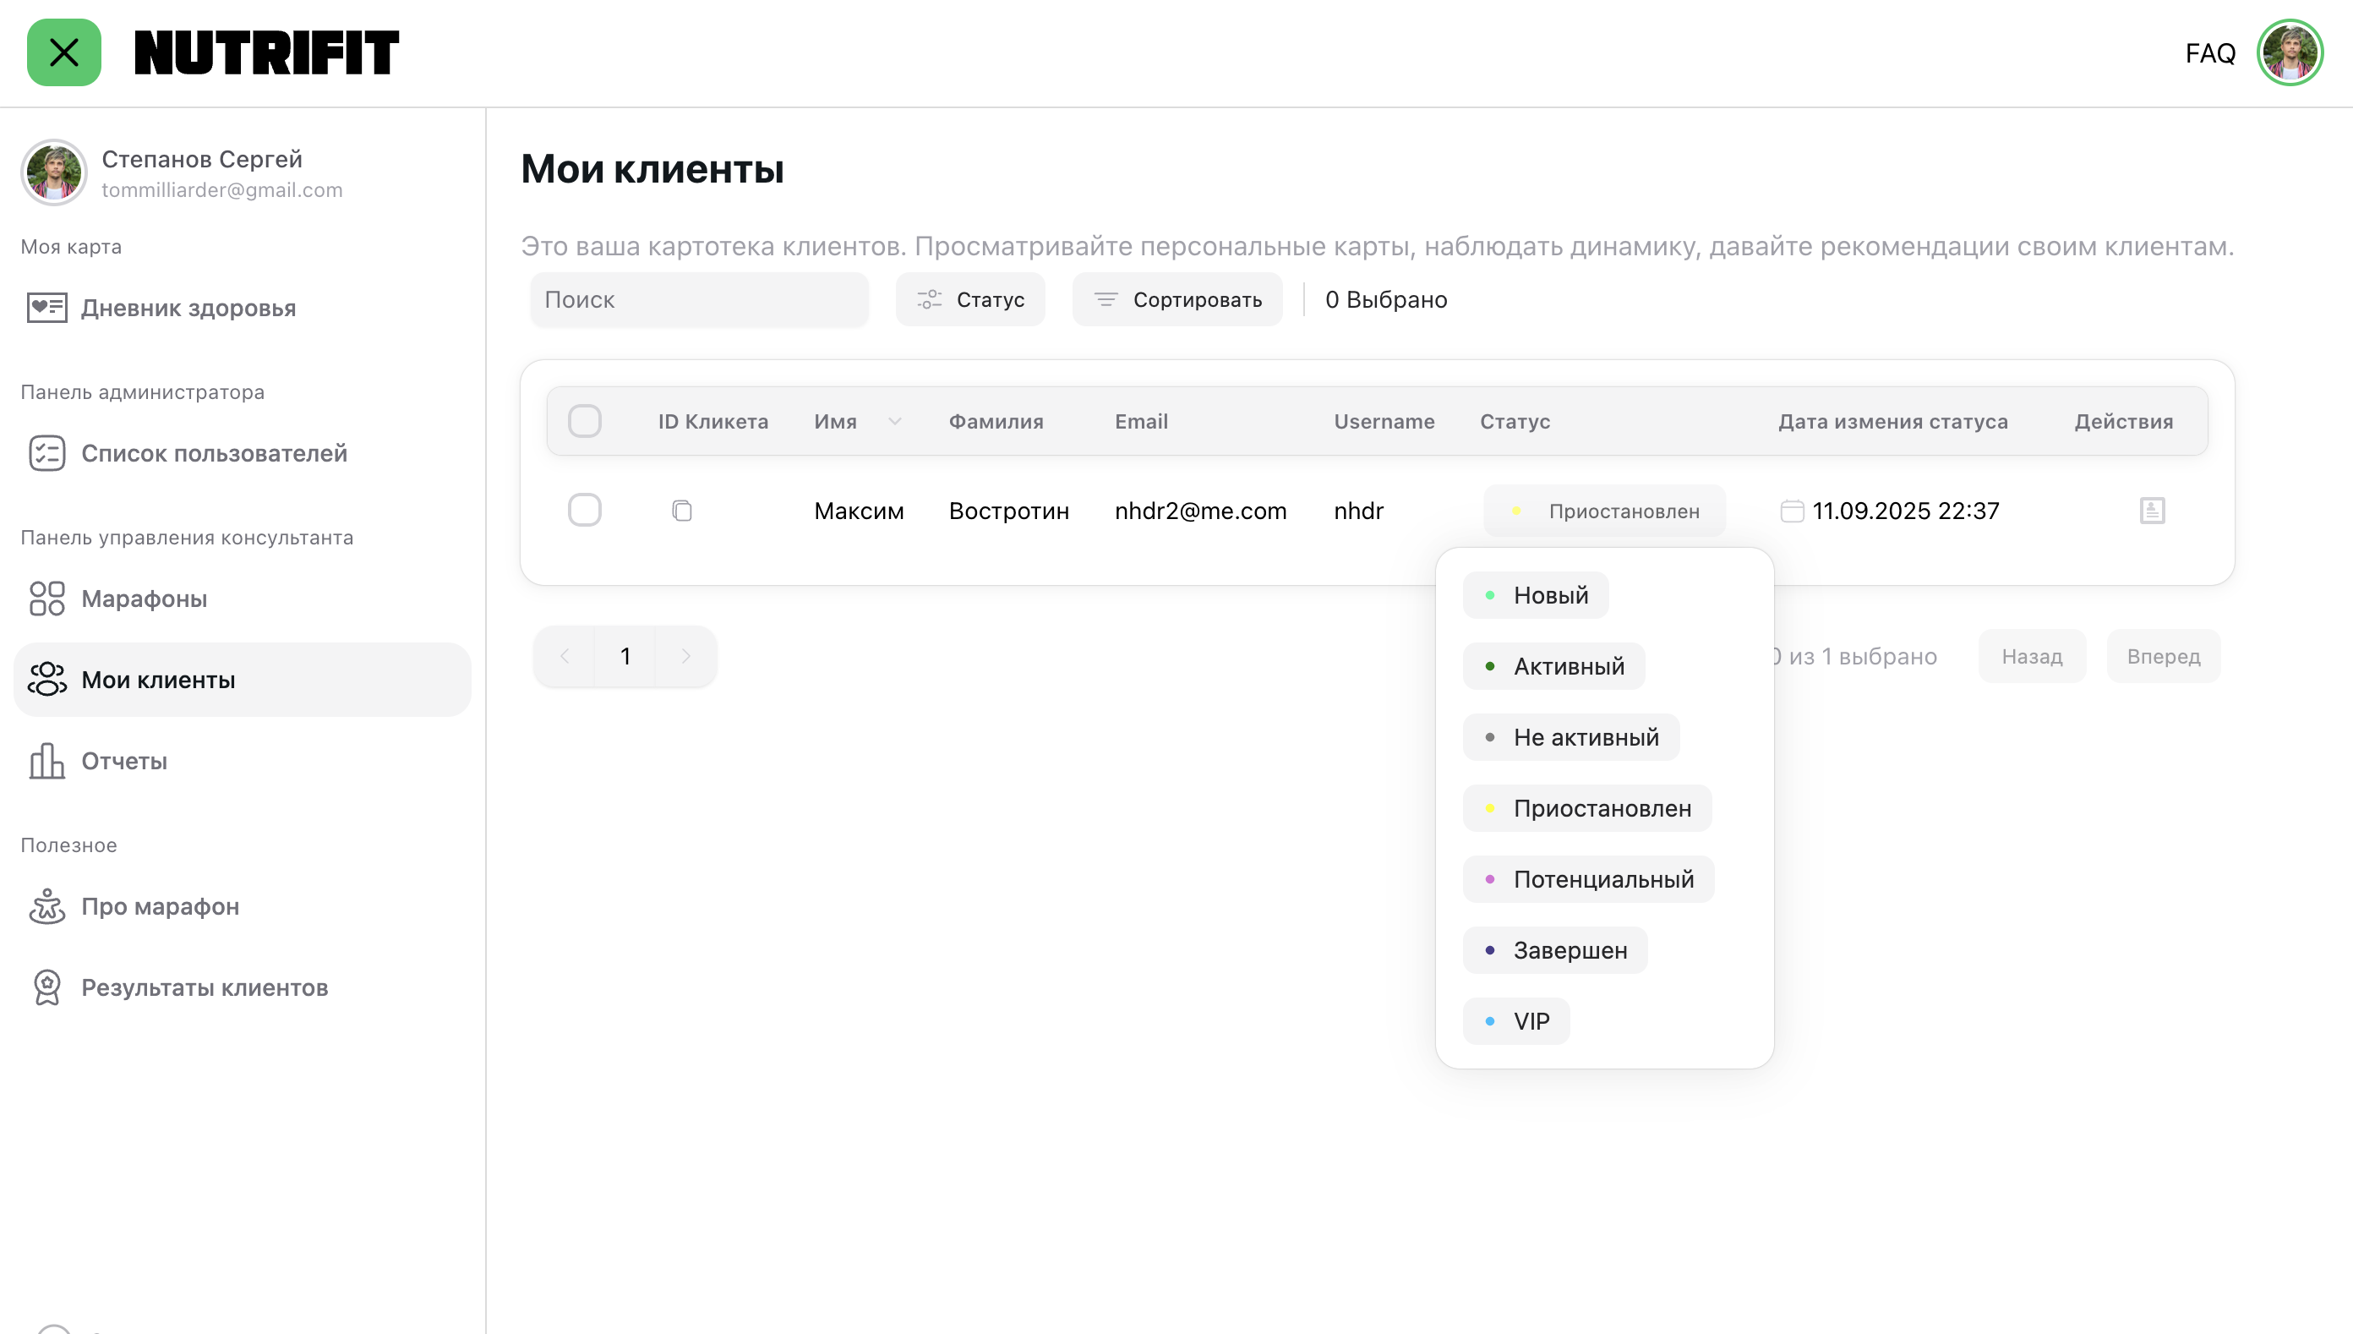Open the Сортировать sort dropdown
The width and height of the screenshot is (2353, 1334).
pos(1177,299)
